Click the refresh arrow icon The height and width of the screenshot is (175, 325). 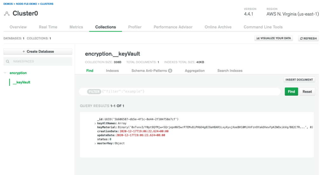[302, 39]
